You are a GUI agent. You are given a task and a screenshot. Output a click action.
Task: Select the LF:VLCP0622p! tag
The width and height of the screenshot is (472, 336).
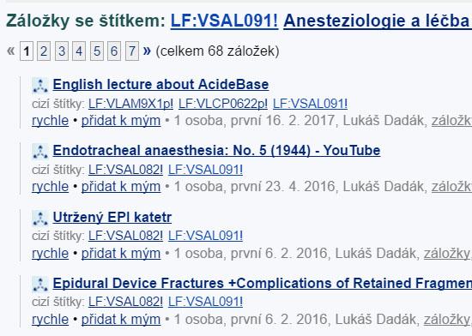(223, 104)
